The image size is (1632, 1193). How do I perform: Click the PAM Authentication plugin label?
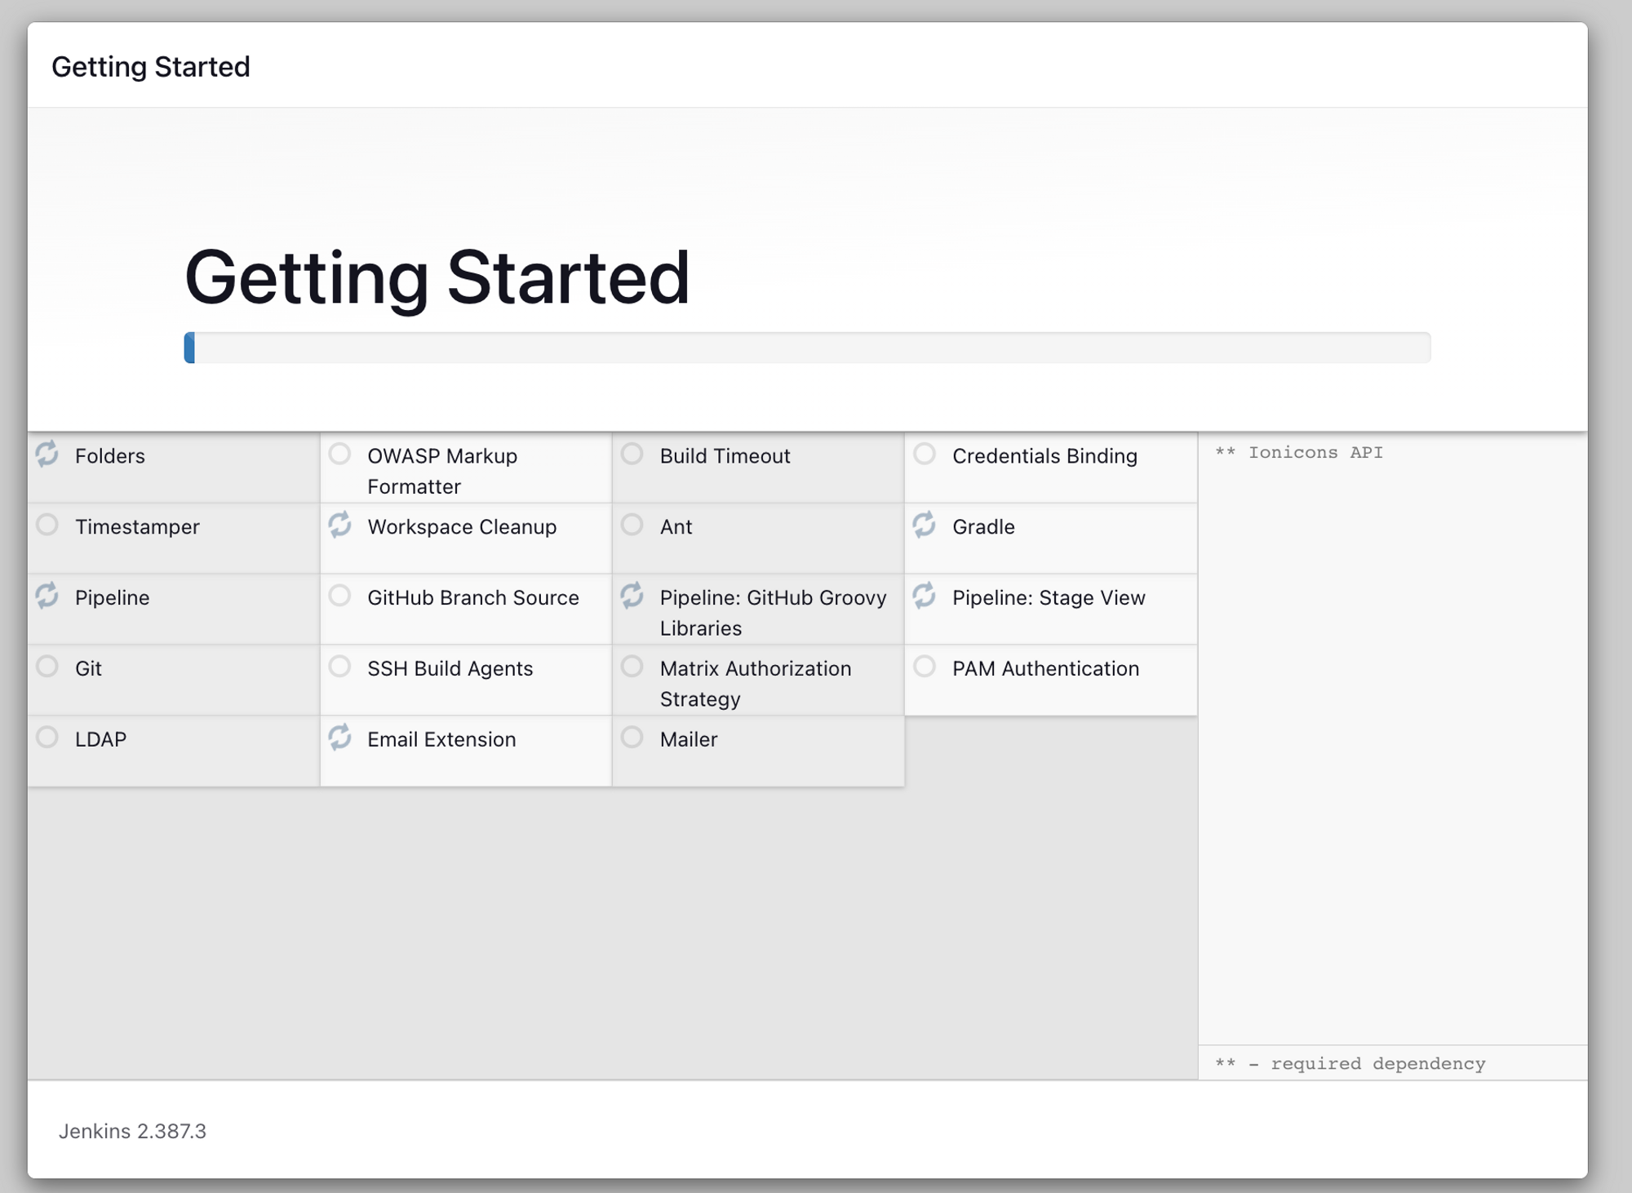click(1045, 669)
